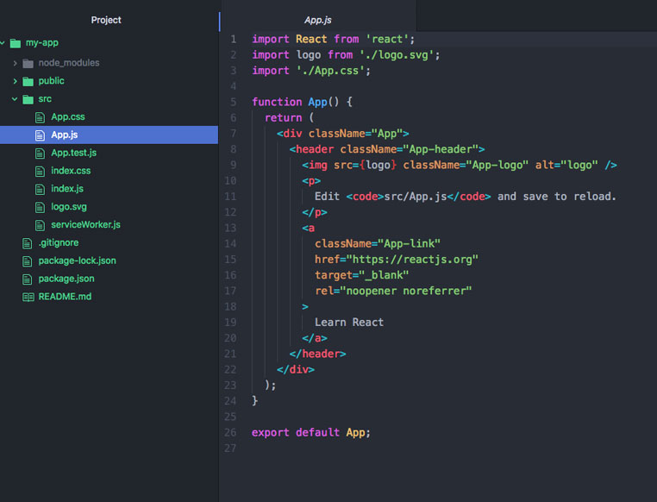Click the className="App-link" attribute

tap(378, 244)
